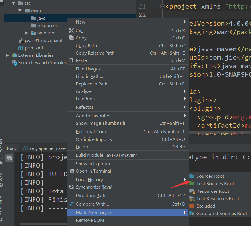Select java-01-maven.iml file in tree
Image resolution: width=251 pixels, height=226 pixels.
[43, 41]
